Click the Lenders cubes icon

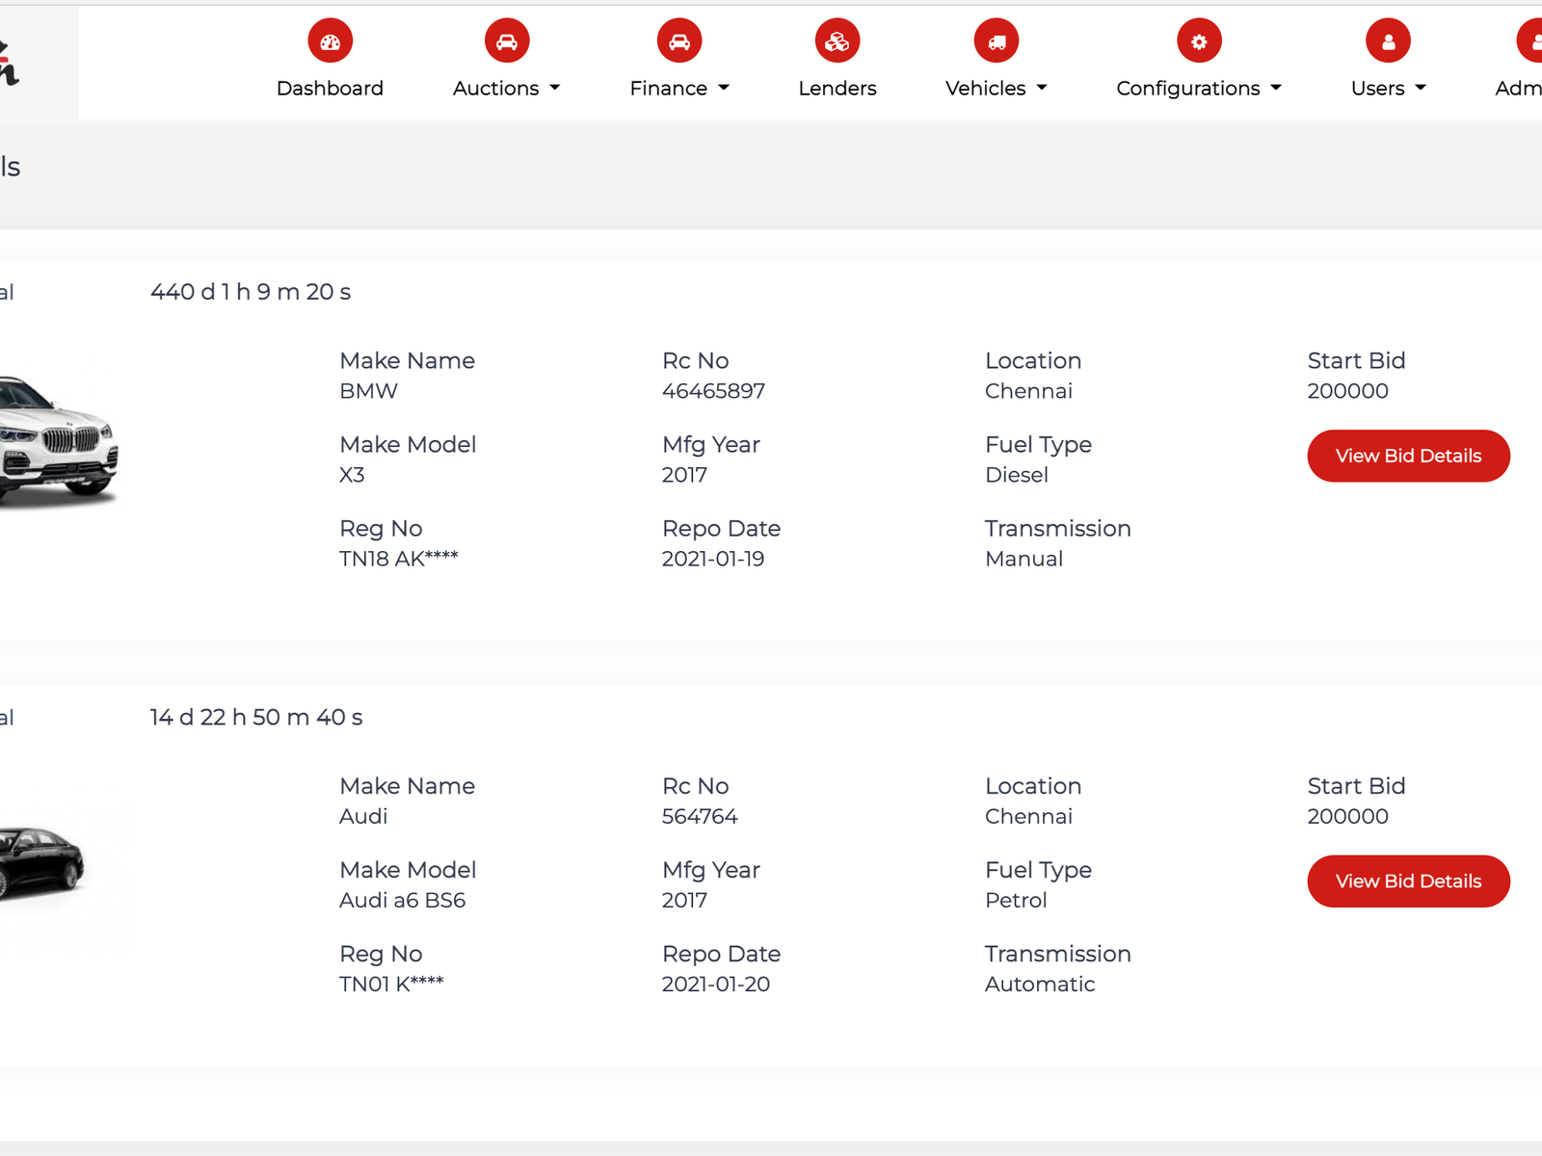(x=837, y=41)
